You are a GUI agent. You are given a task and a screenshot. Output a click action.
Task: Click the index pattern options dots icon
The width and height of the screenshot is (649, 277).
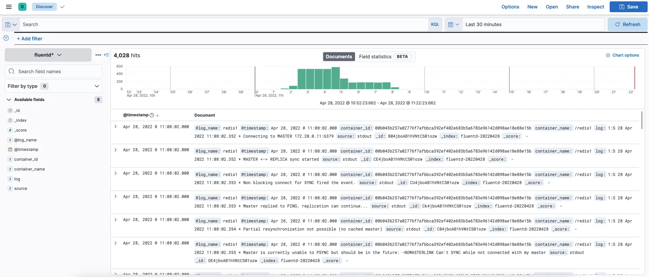98,55
